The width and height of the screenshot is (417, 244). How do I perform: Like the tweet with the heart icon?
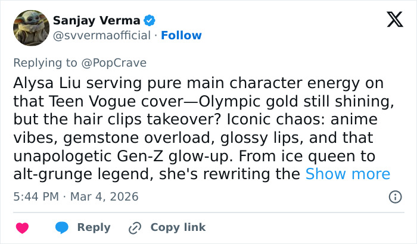click(23, 227)
